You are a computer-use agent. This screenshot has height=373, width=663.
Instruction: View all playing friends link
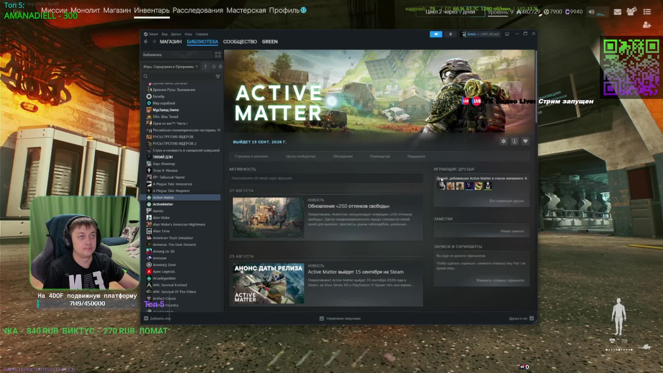506,201
